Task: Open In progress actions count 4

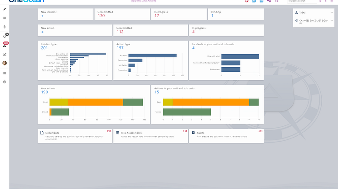Action: click(x=193, y=32)
